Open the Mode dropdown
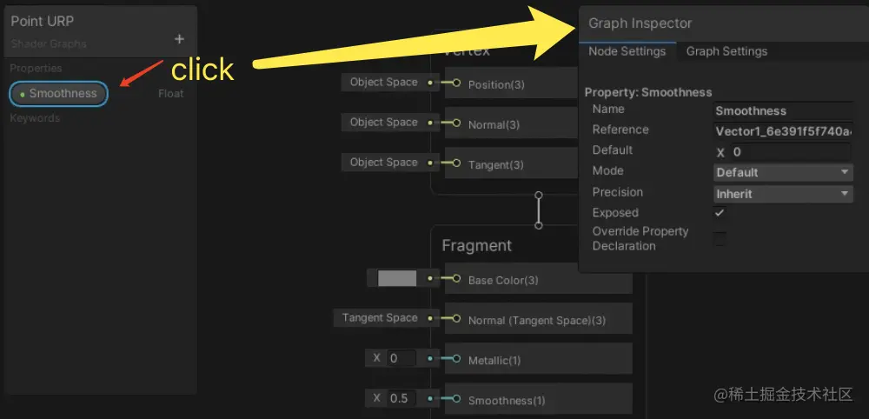Image resolution: width=869 pixels, height=419 pixels. coord(783,172)
